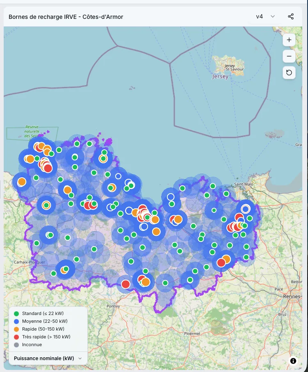This screenshot has height=372, width=308.
Task: Select the Très rapide (> 150 kW) legend entry
Action: pos(42,337)
